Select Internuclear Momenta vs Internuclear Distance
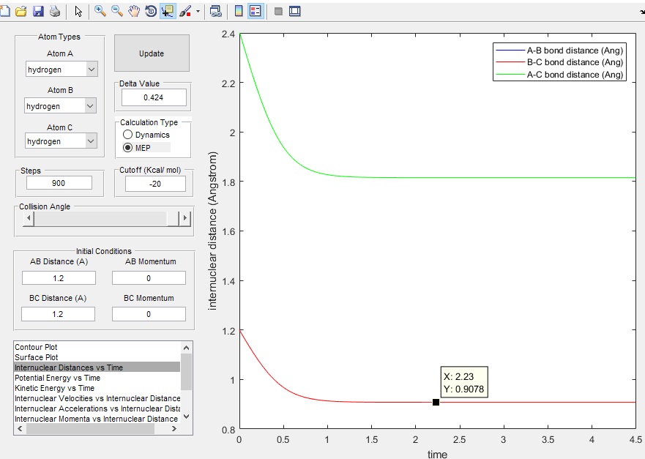This screenshot has width=645, height=459. coord(97,419)
